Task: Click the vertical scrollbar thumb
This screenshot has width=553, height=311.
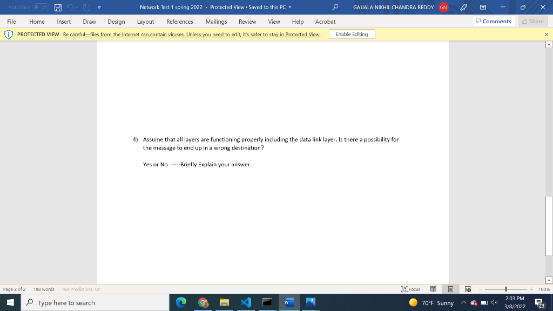Action: pos(549,226)
